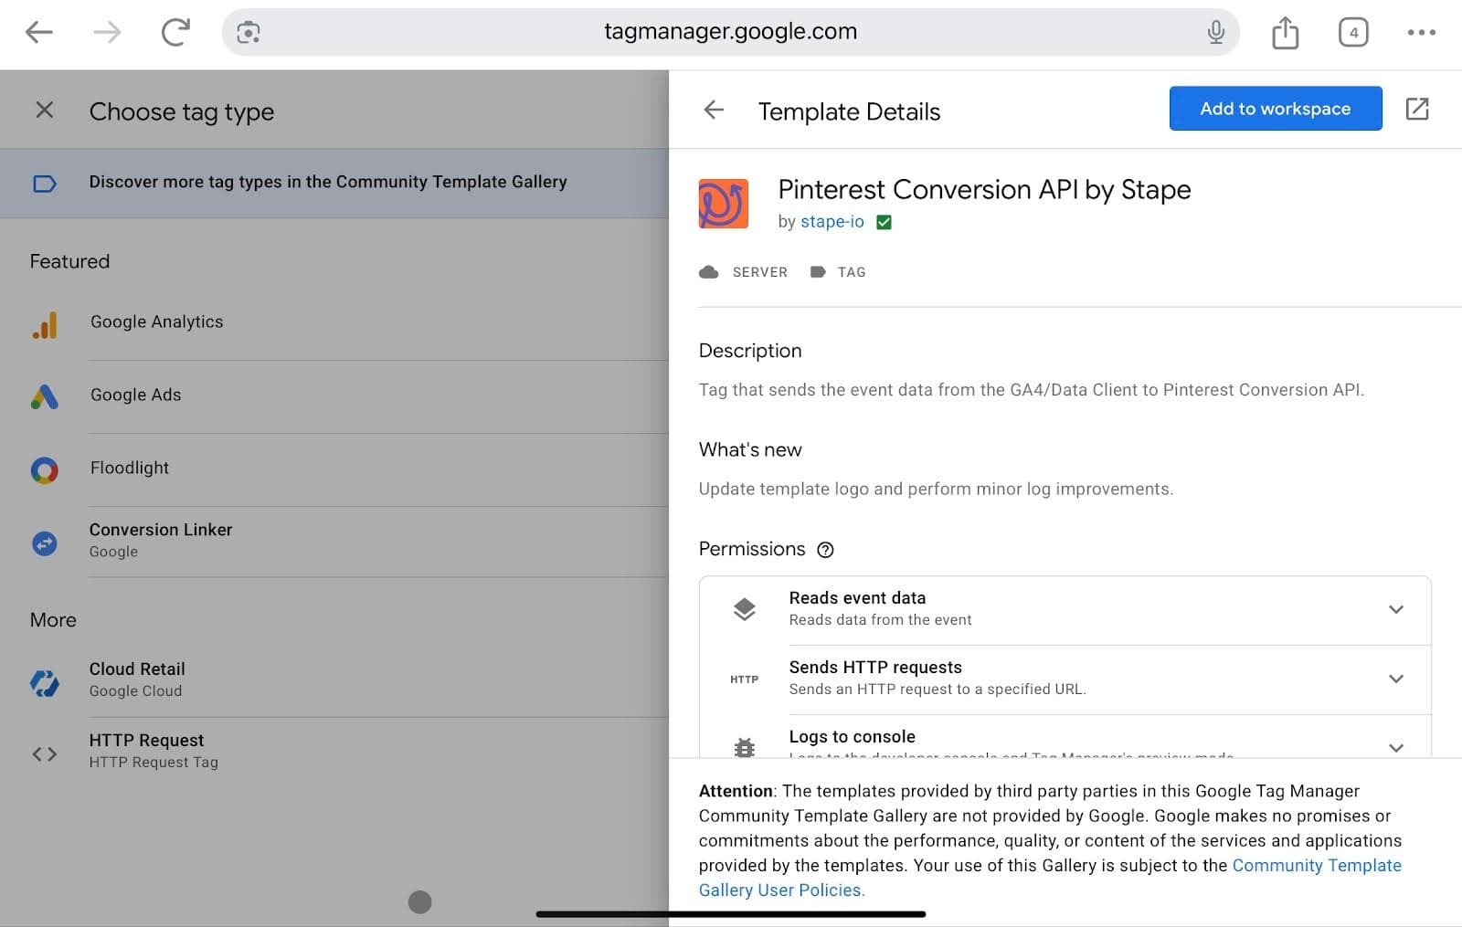Open the Stape template logo thumbnail
Image resolution: width=1462 pixels, height=927 pixels.
[723, 204]
